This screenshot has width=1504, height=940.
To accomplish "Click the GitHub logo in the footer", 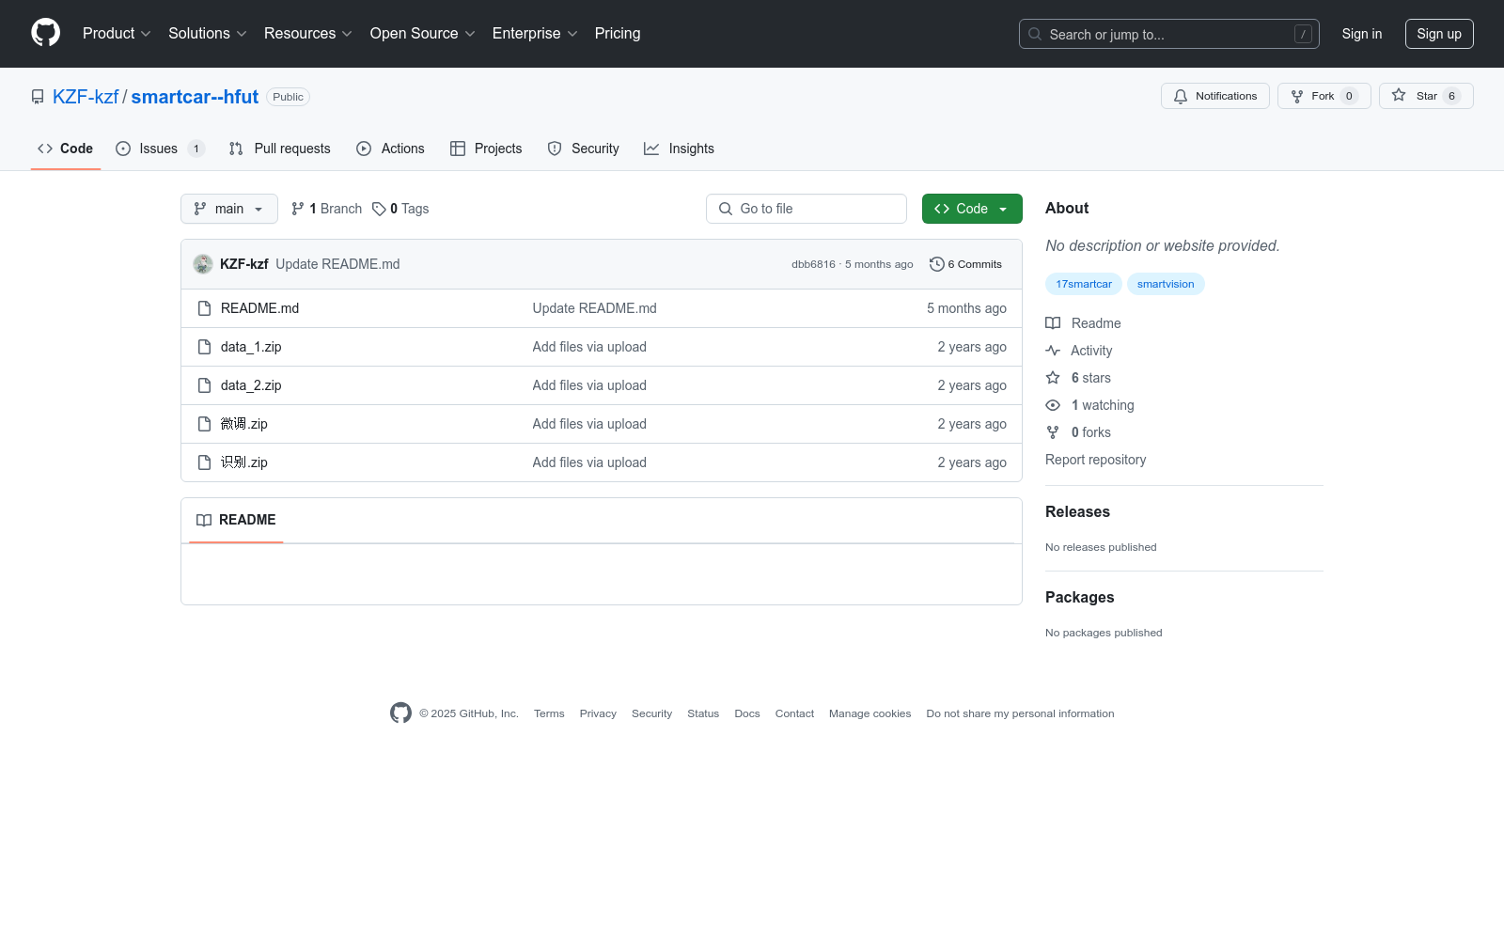I will tap(400, 713).
